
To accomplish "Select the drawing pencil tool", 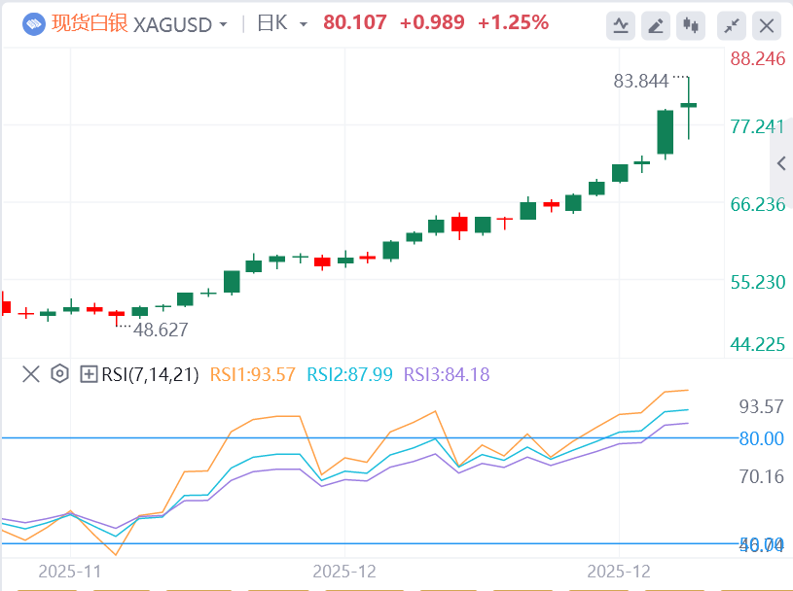I will [657, 25].
